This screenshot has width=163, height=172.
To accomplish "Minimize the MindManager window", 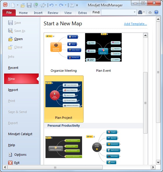I will 135,3.
